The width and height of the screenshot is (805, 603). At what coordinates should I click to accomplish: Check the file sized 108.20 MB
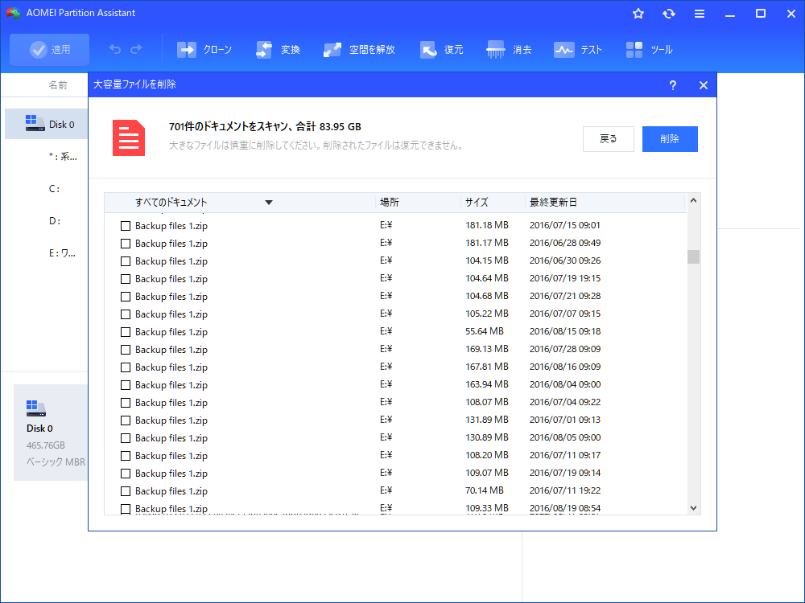pos(126,456)
